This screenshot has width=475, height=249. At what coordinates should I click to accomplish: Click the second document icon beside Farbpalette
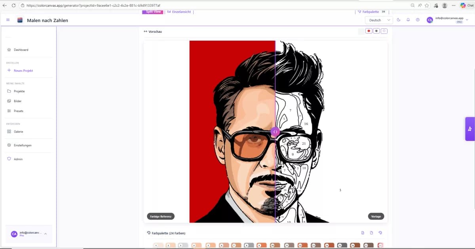(371, 233)
